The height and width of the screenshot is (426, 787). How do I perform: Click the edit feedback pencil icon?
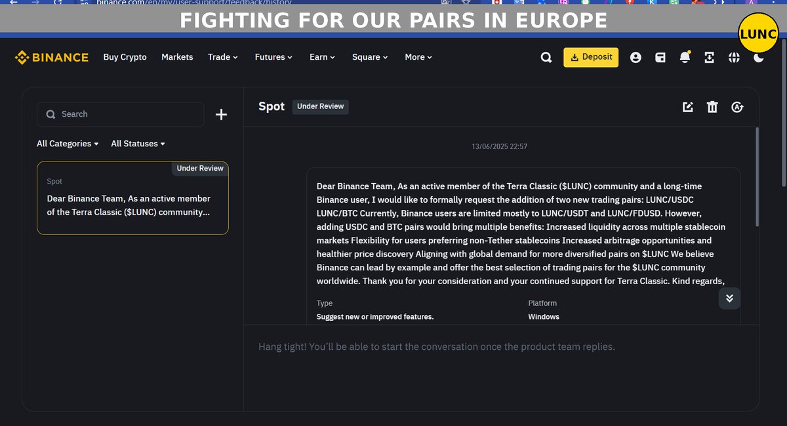(x=687, y=107)
